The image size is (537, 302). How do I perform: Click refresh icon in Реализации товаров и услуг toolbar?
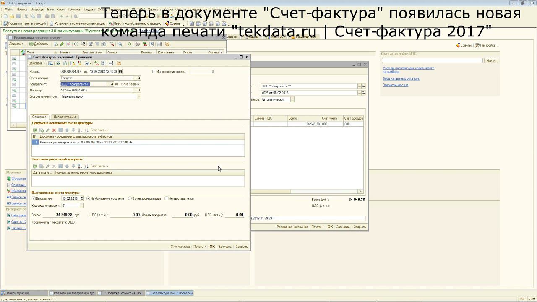click(129, 44)
